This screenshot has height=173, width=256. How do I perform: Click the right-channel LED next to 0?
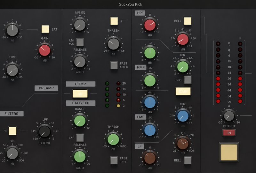(x=240, y=44)
